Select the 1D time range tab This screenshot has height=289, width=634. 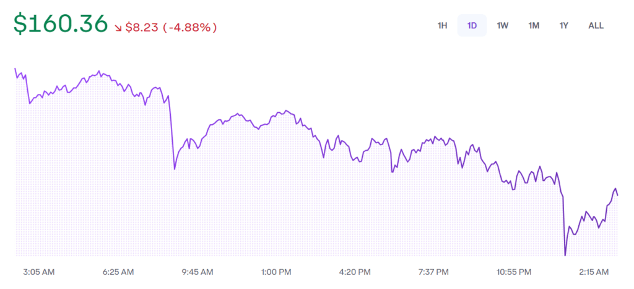coord(472,26)
